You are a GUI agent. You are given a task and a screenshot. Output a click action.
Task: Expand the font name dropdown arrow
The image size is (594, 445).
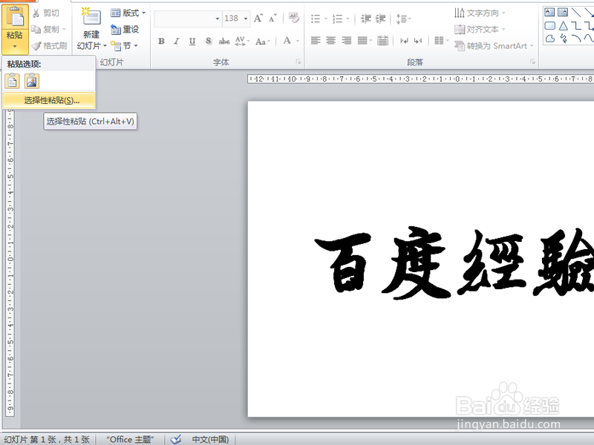(x=217, y=19)
